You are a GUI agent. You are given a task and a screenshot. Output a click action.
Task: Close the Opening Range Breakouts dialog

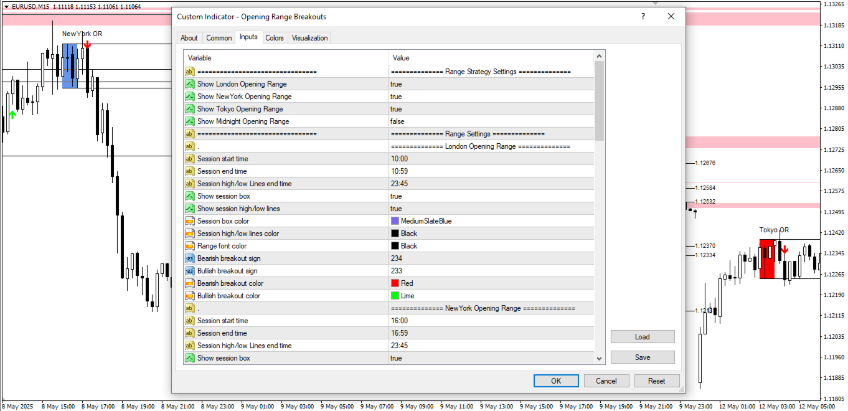671,17
